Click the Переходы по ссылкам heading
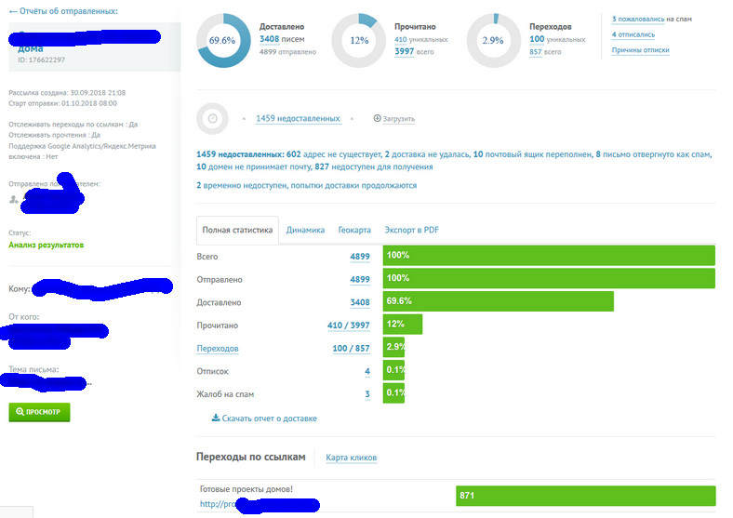The height and width of the screenshot is (518, 733). point(251,457)
